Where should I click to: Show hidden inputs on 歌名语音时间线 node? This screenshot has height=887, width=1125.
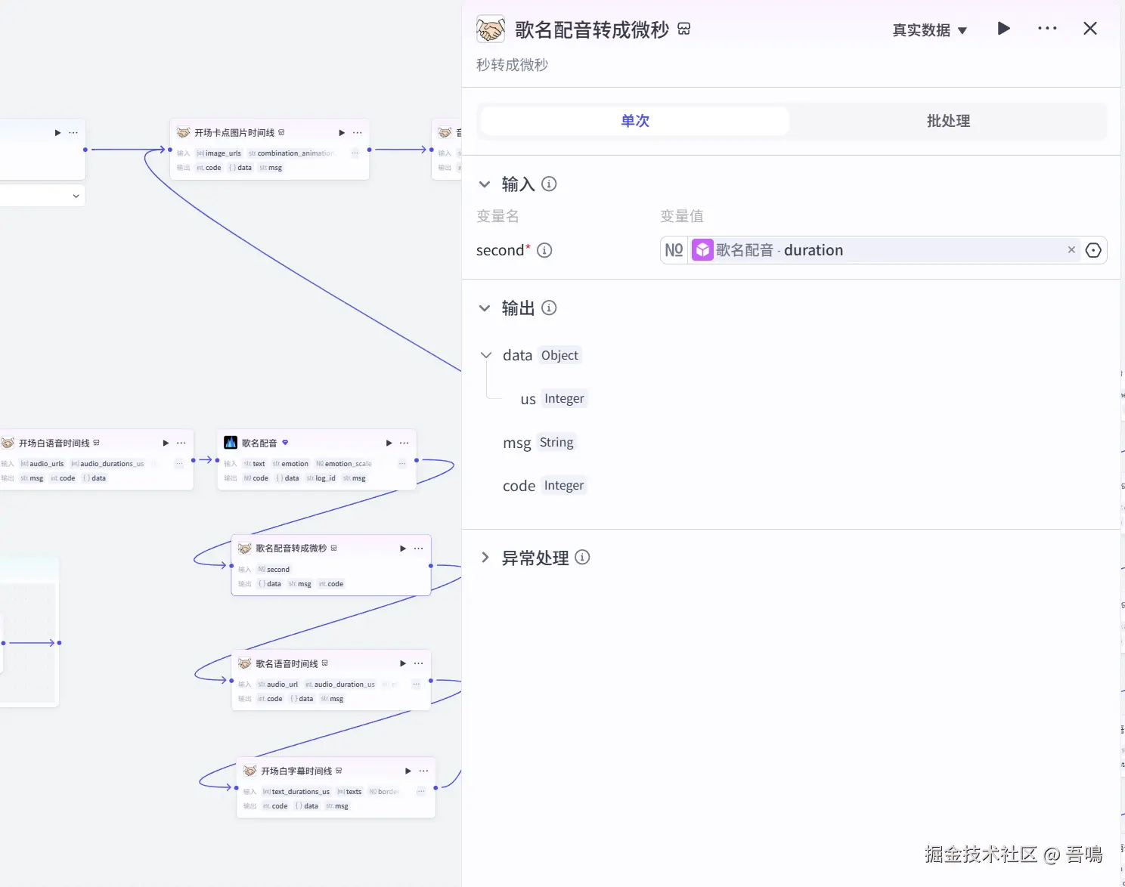point(416,685)
